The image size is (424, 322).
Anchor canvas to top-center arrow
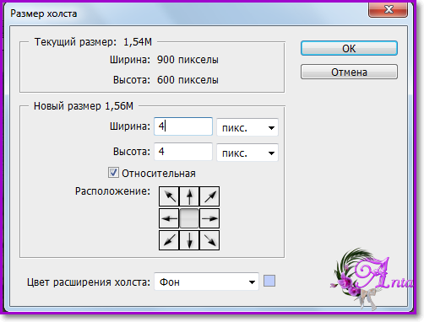(189, 196)
